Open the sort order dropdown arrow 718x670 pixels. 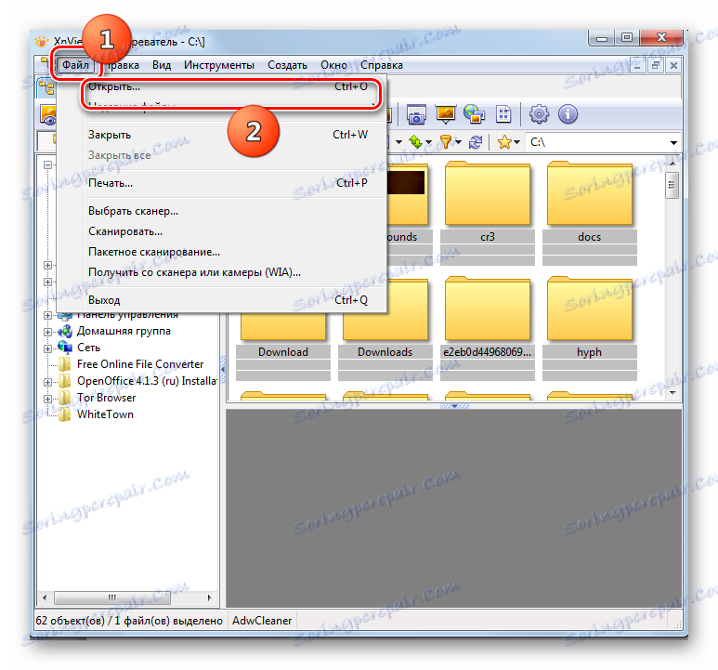[428, 142]
